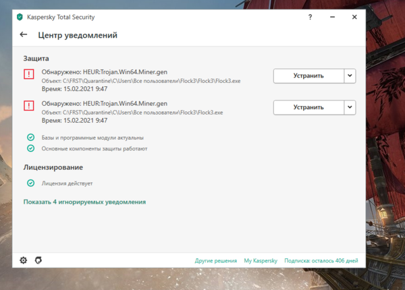405x290 pixels.
Task: Click red alert icon of Flock3\Flock3.exe detection
Action: click(x=29, y=105)
